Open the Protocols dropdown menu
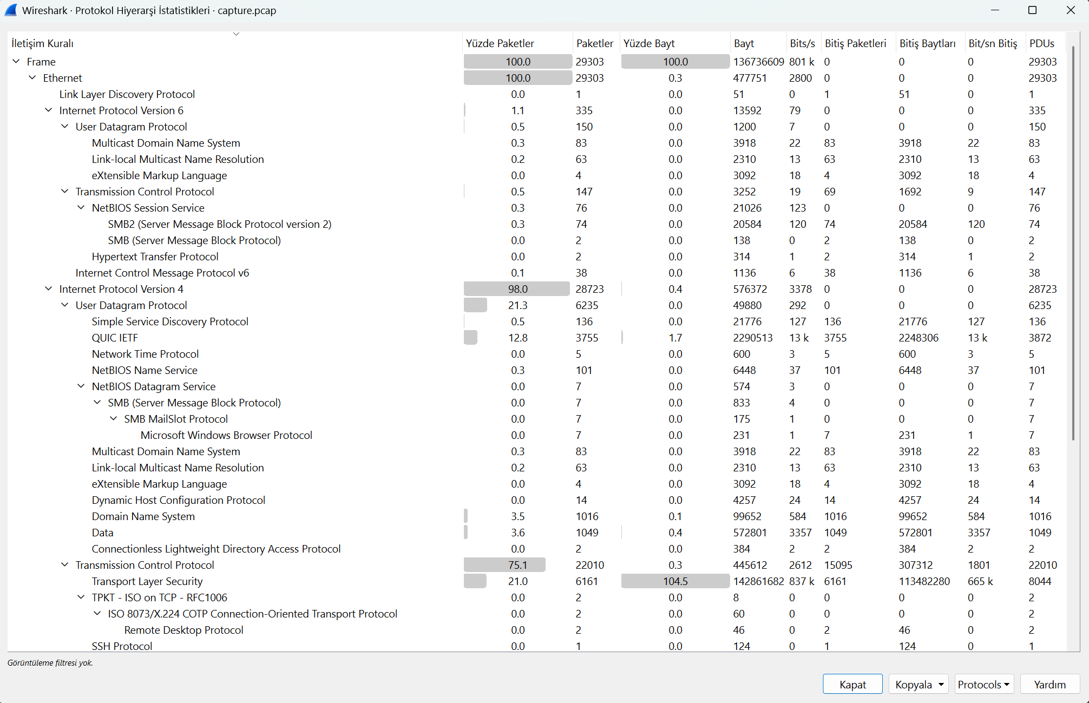 tap(983, 684)
